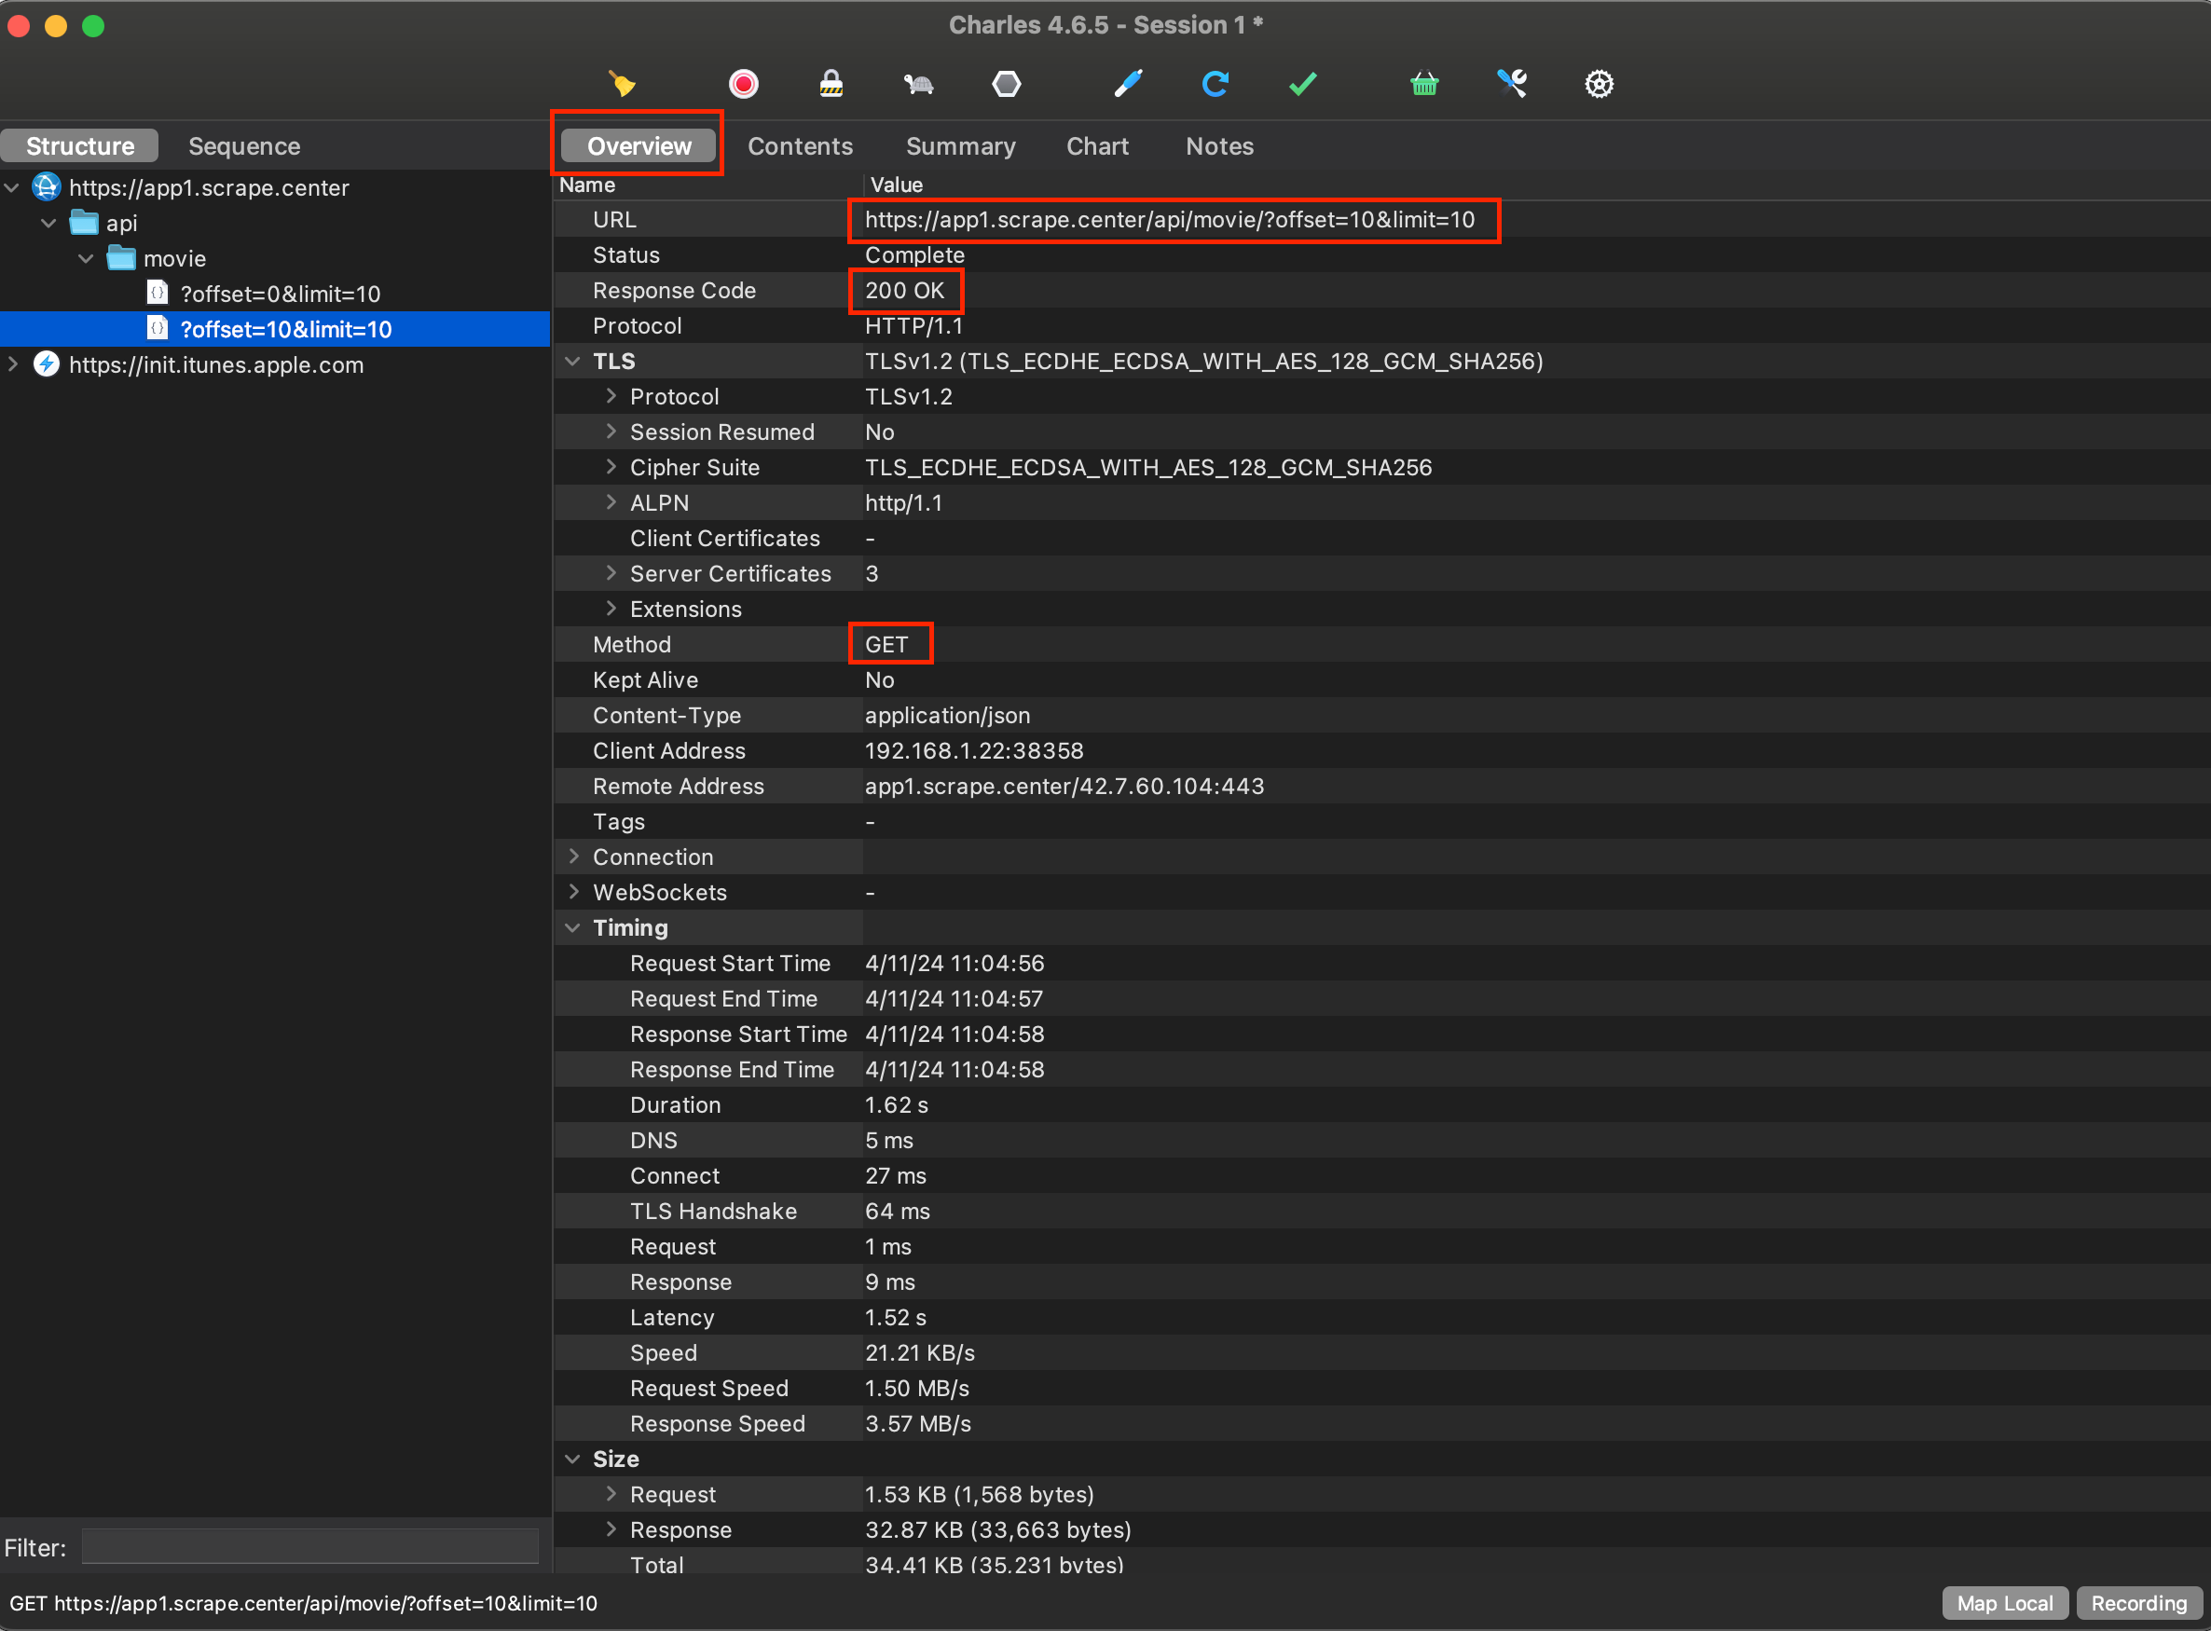Open the tools wrench icon
This screenshot has width=2211, height=1631.
[1512, 84]
